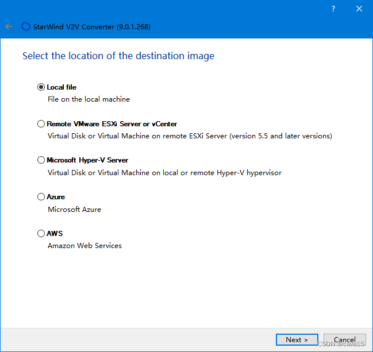The width and height of the screenshot is (373, 352).
Task: Pick the Azure destination radio button
Action: (41, 197)
